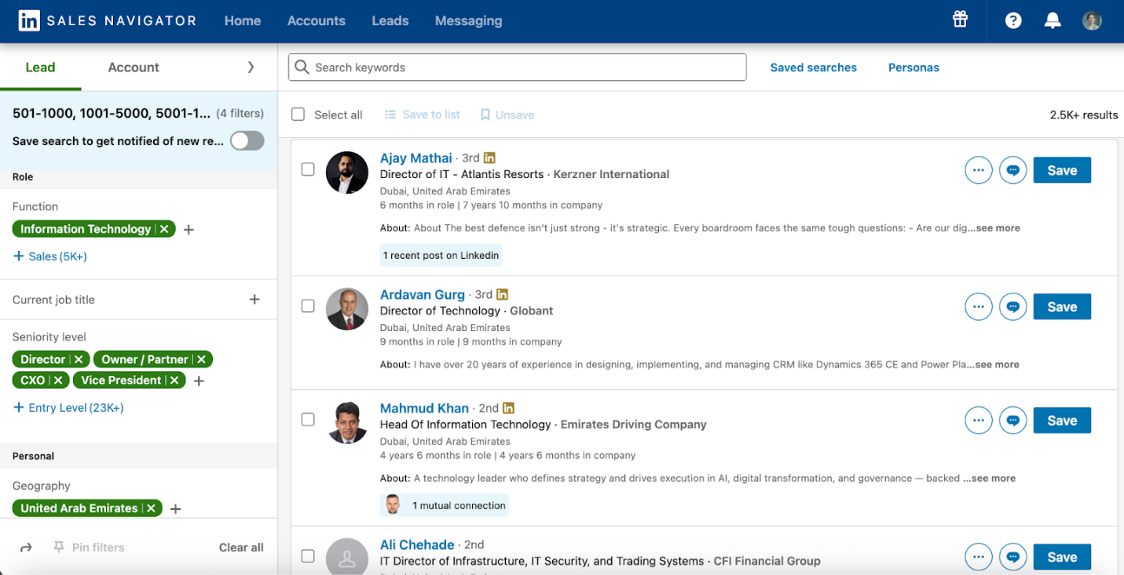Remove the Information Technology filter chip
Viewport: 1124px width, 575px height.
[x=164, y=229]
